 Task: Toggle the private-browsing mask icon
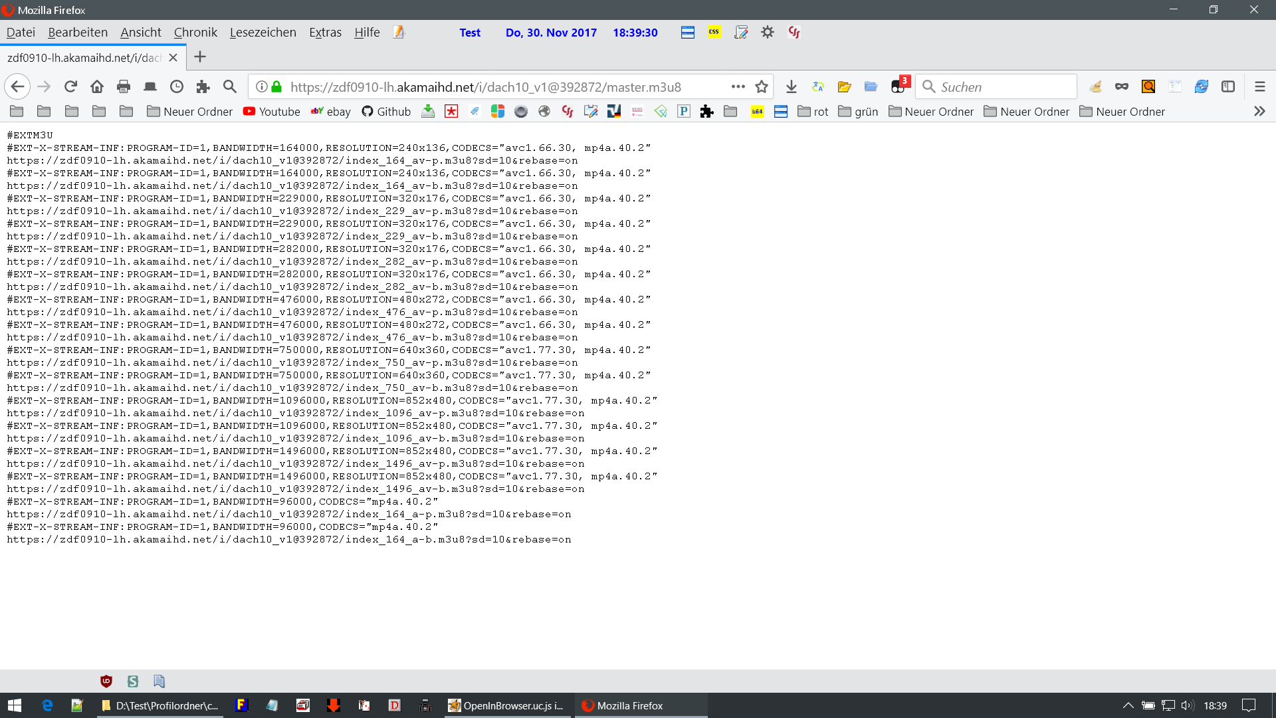point(1122,86)
